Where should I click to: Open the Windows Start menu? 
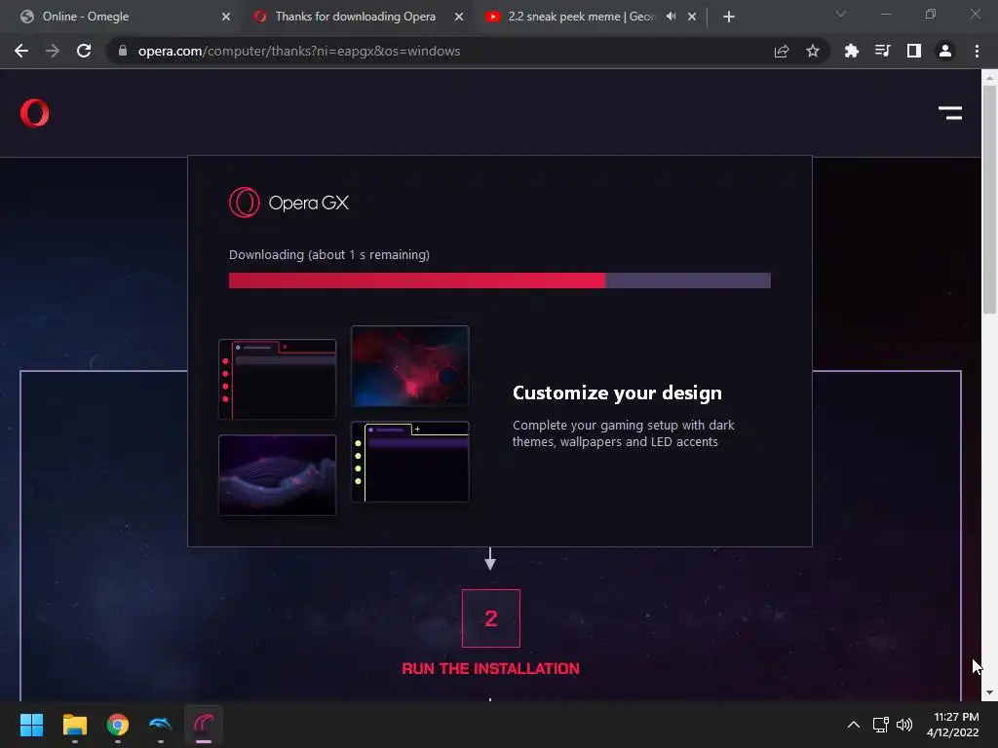pyautogui.click(x=31, y=725)
